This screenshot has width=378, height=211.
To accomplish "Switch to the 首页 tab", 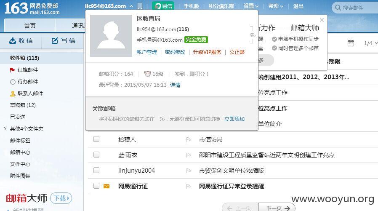I will coord(30,26).
